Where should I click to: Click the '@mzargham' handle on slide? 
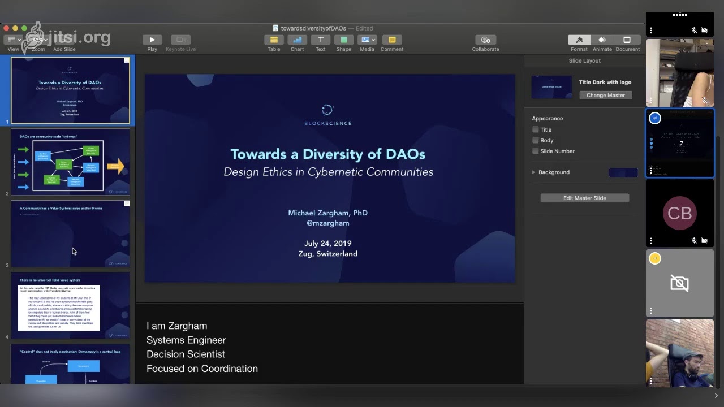[327, 223]
